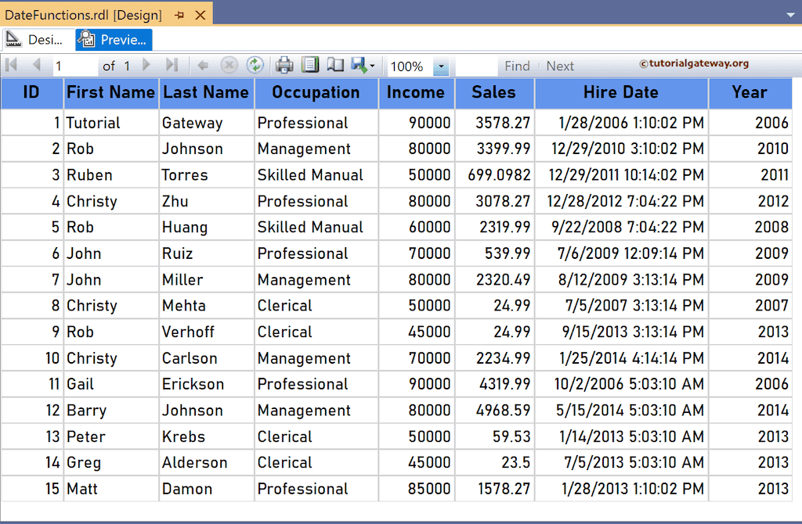The height and width of the screenshot is (524, 802).
Task: Open the export format dropdown arrow
Action: [374, 66]
